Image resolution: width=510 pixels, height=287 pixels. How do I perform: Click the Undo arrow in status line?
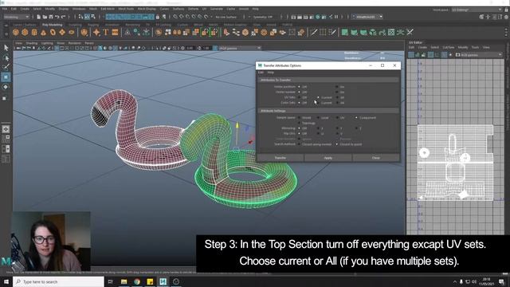pos(57,17)
